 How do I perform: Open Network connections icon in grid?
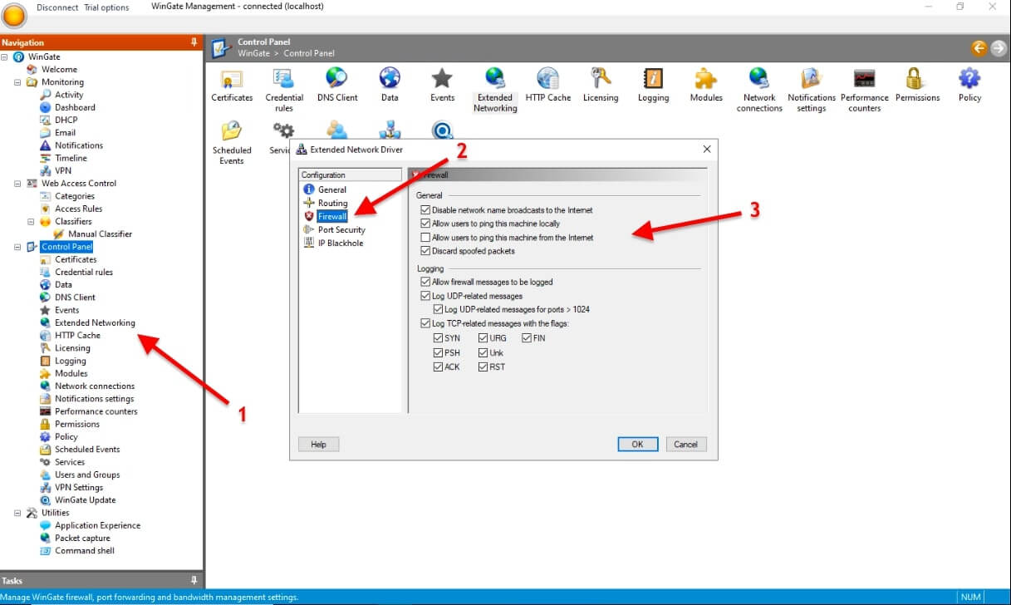[759, 89]
